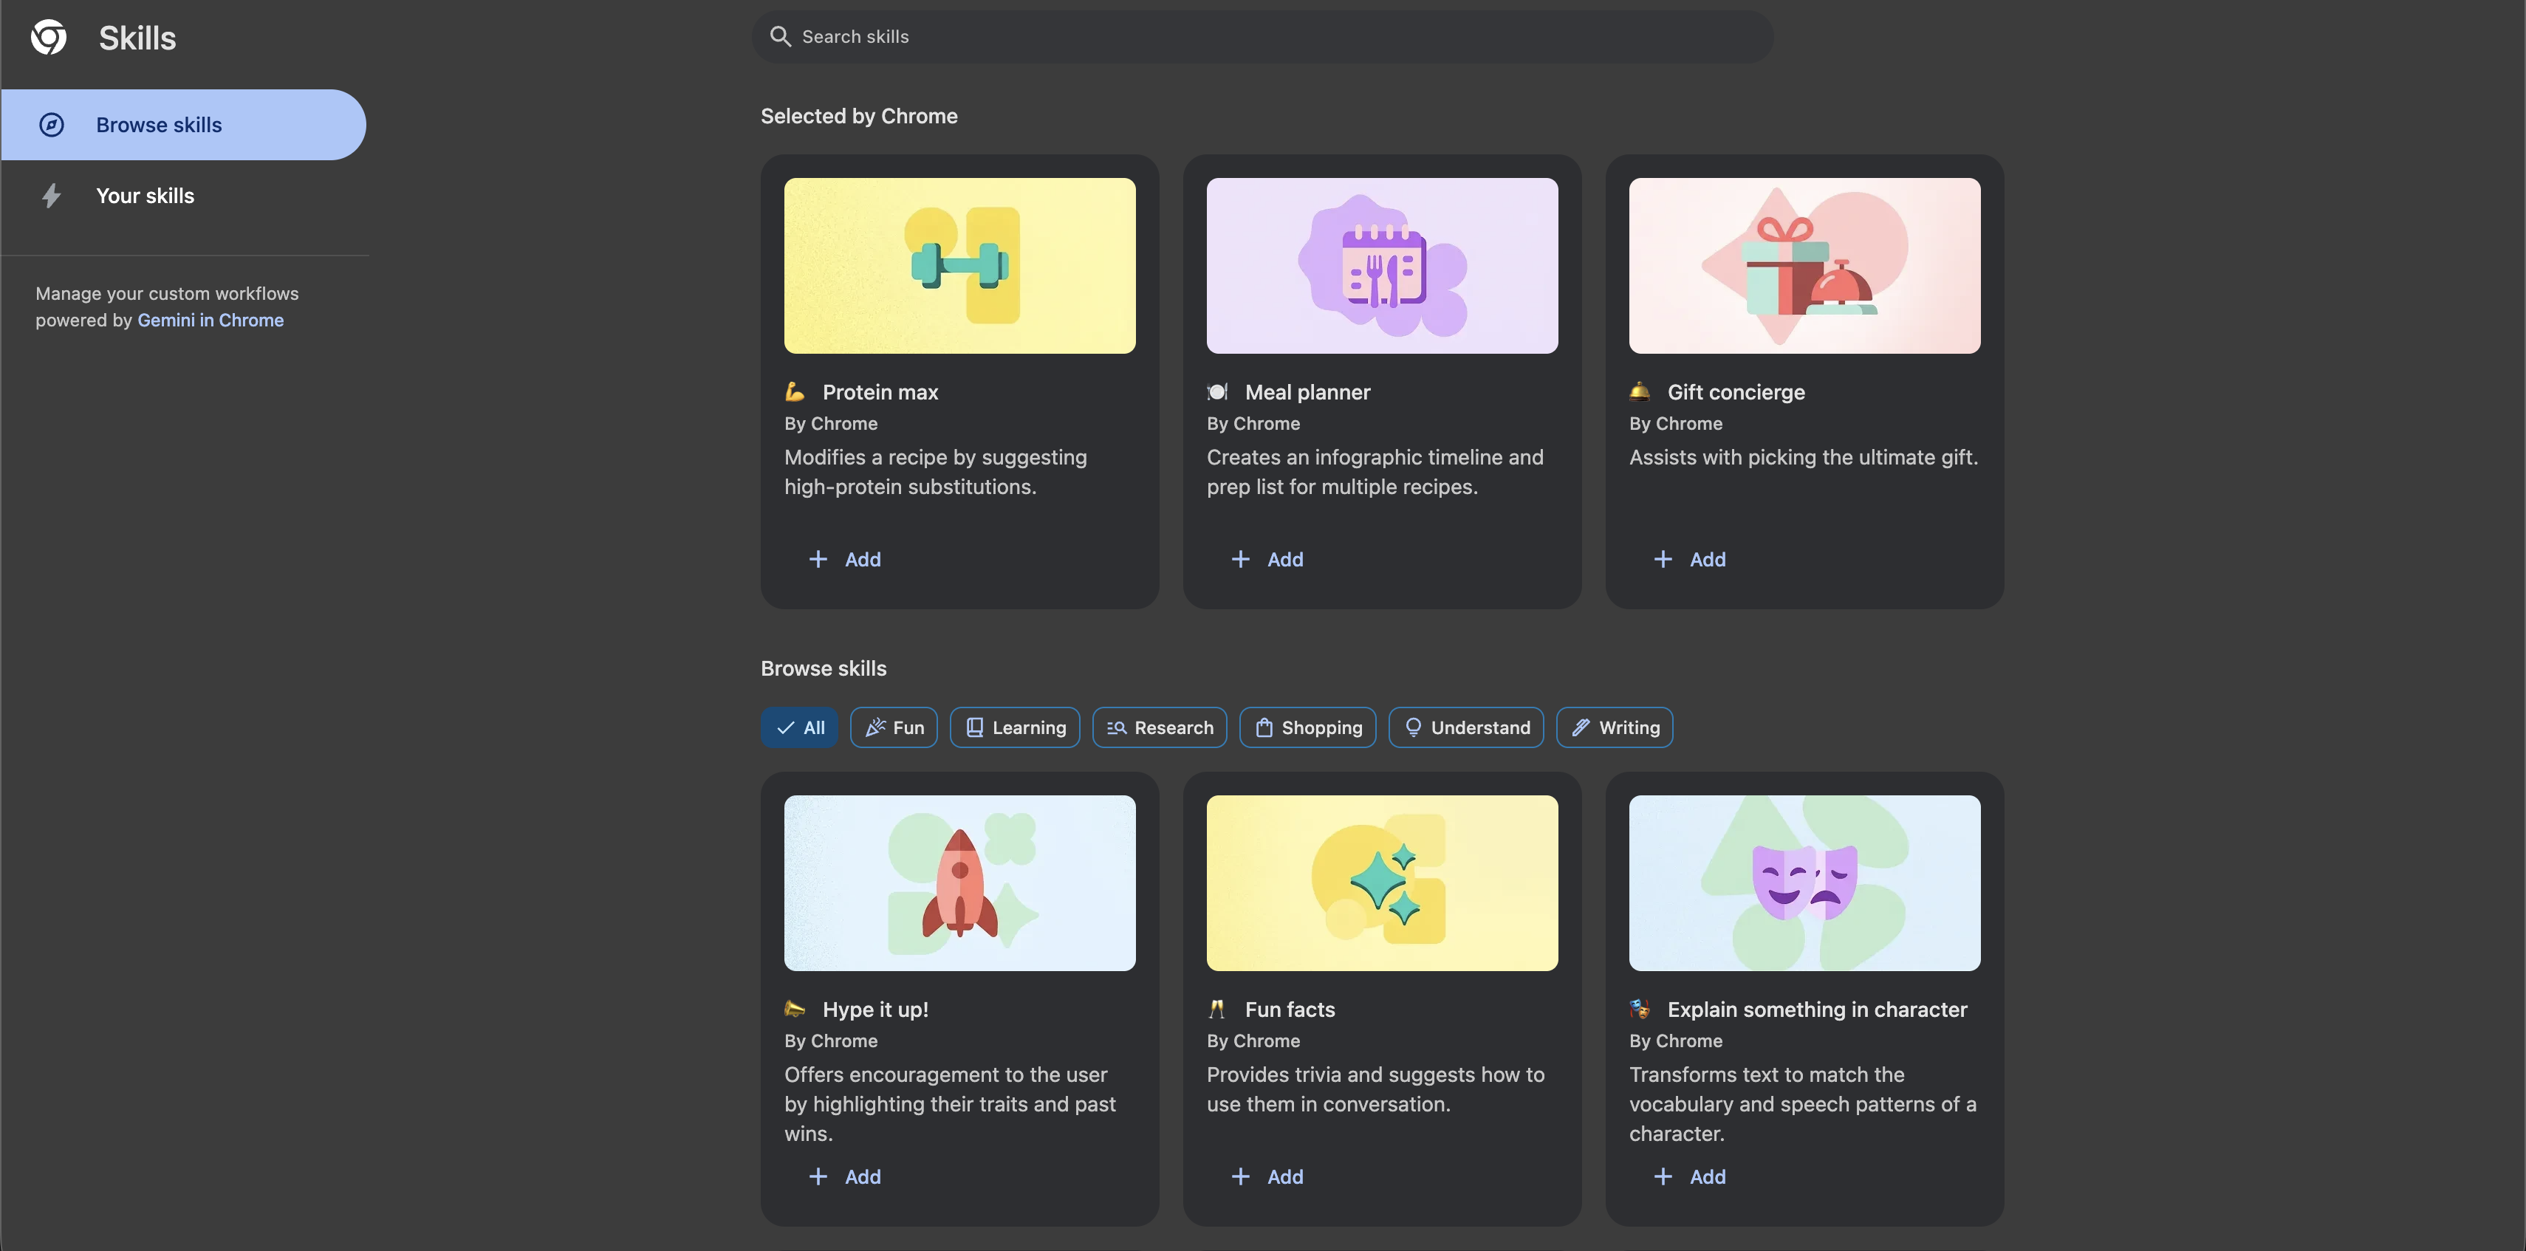Add the Fun facts skill
The image size is (2526, 1251).
[1268, 1176]
